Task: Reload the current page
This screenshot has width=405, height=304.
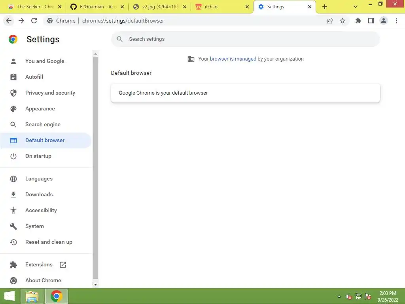Action: coord(34,21)
